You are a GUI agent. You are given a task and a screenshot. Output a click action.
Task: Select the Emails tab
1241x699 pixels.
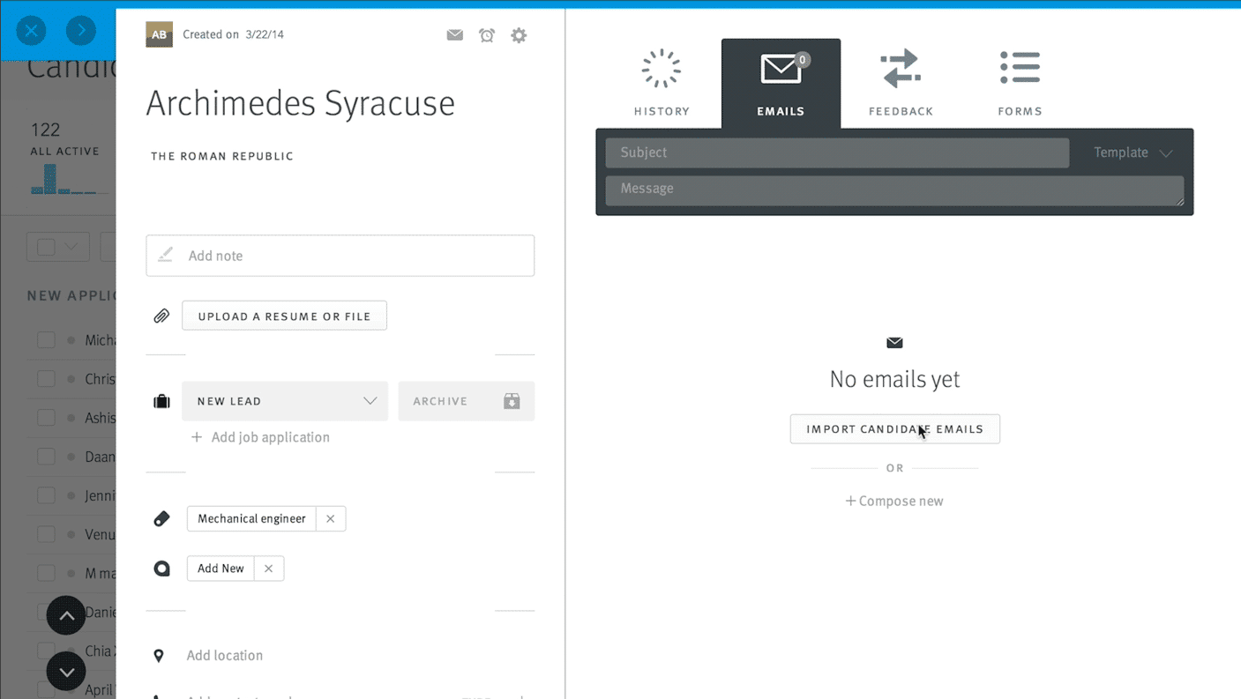[x=781, y=84]
